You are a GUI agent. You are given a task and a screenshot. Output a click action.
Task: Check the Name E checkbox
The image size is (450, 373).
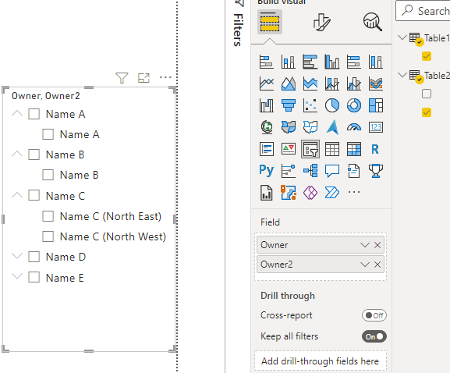point(34,277)
